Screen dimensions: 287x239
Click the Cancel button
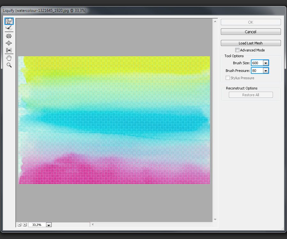(x=251, y=32)
